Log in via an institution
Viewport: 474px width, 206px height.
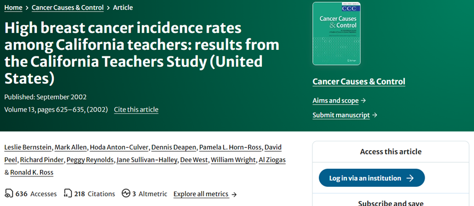(x=372, y=178)
